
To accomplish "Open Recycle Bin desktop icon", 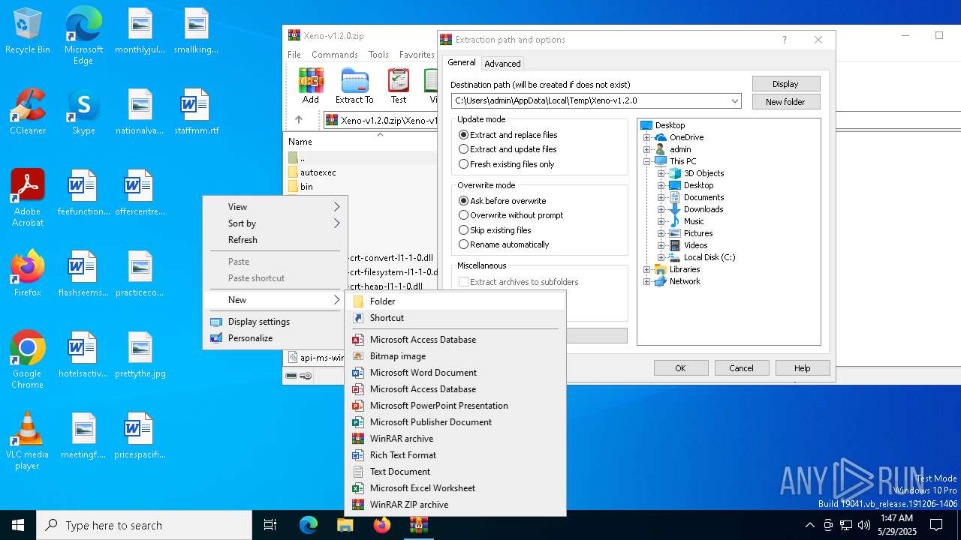I will [28, 31].
